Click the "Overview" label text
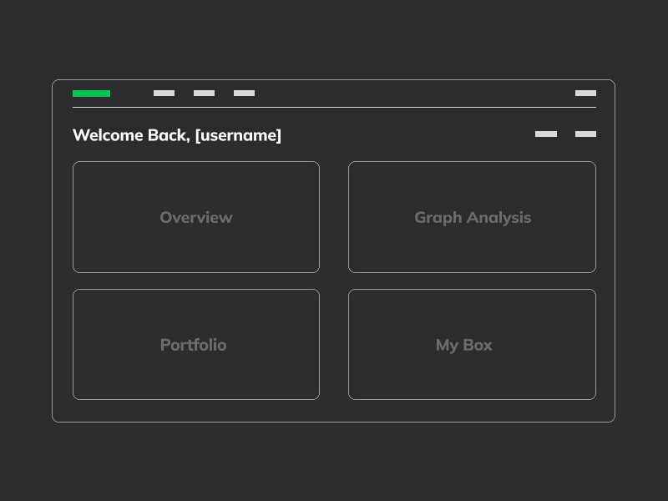This screenshot has height=501, width=668. click(x=196, y=217)
